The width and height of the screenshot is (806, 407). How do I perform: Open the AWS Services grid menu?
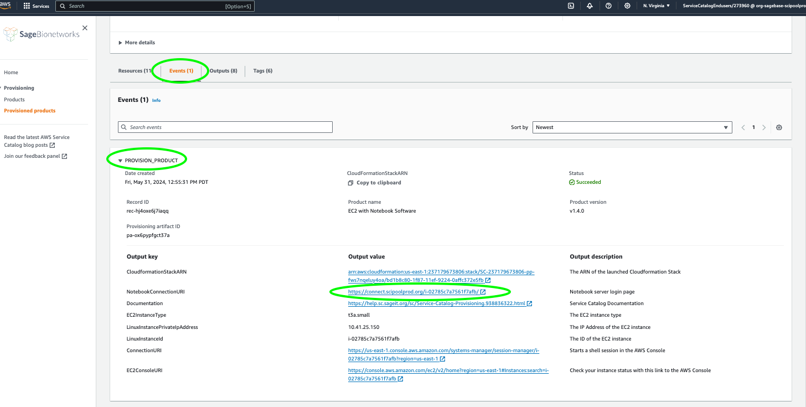(37, 6)
